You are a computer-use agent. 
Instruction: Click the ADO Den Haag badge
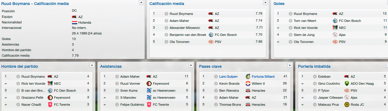pos(347,84)
